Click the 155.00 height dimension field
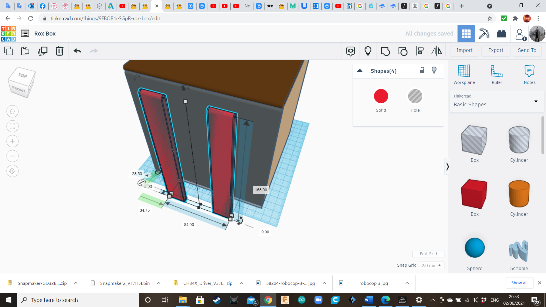Viewport: 546px width, 307px height. coord(261,190)
